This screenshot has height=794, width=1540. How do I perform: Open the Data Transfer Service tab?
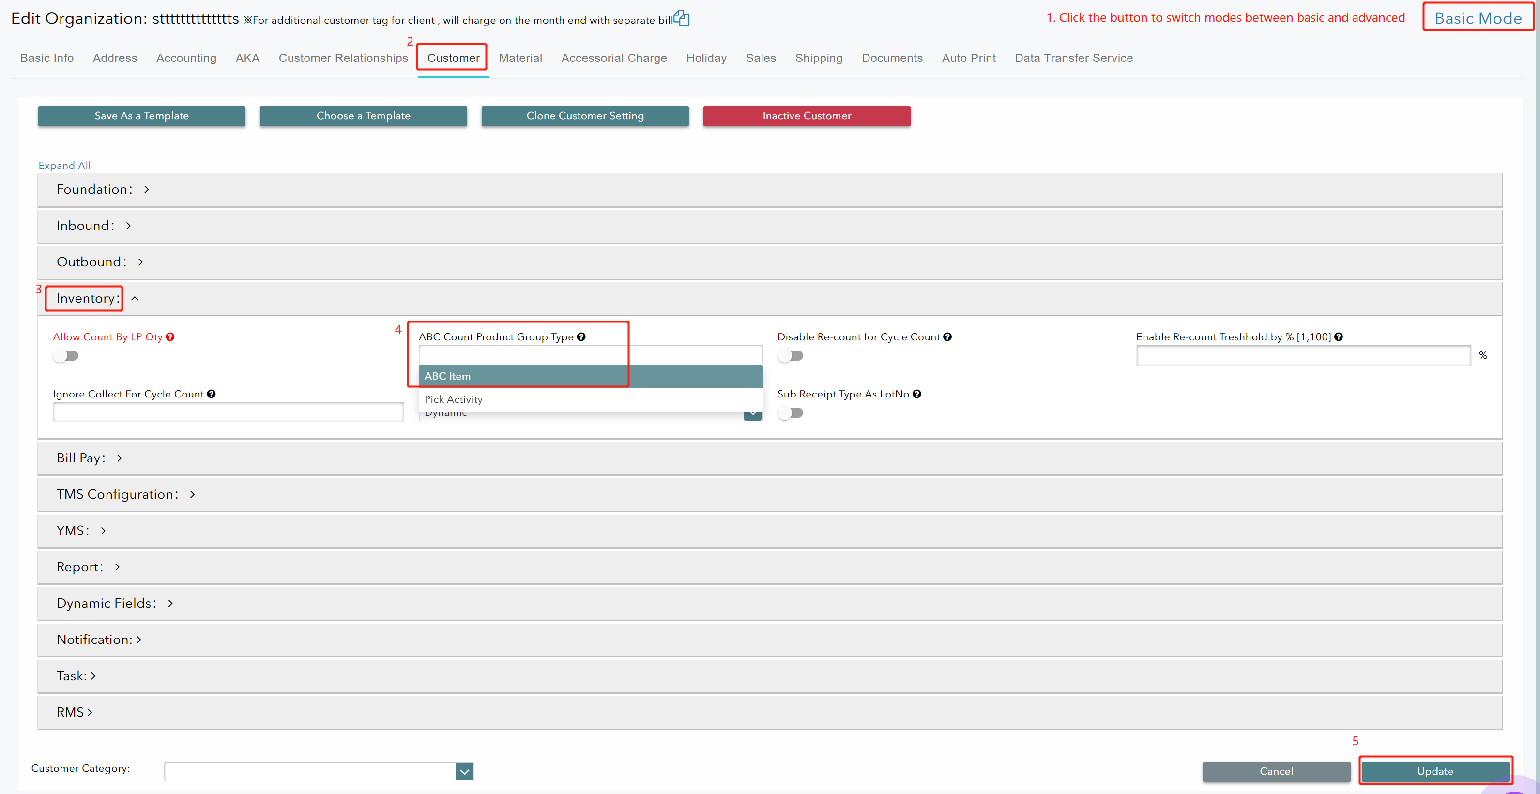(x=1073, y=58)
